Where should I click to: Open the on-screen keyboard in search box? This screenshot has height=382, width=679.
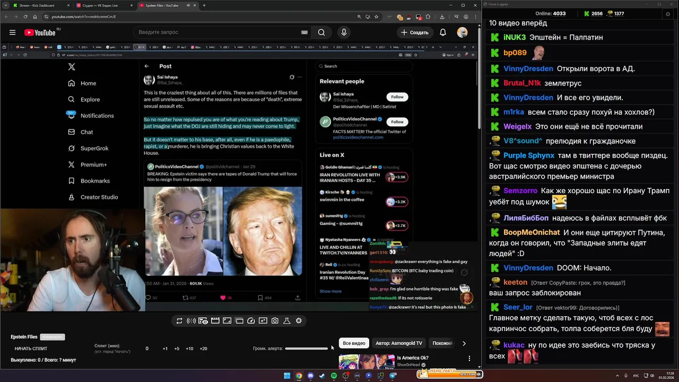click(304, 32)
